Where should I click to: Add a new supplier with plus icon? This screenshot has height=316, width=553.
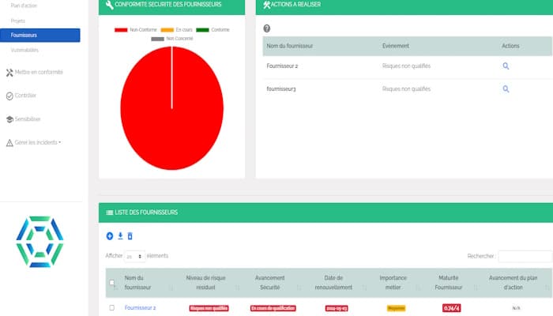pos(110,236)
